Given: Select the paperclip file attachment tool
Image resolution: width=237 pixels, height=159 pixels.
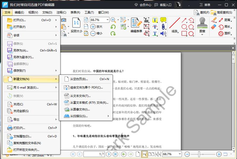Looking at the screenshot, I should coord(163,27).
